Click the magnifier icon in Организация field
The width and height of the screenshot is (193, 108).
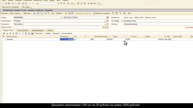point(107,21)
